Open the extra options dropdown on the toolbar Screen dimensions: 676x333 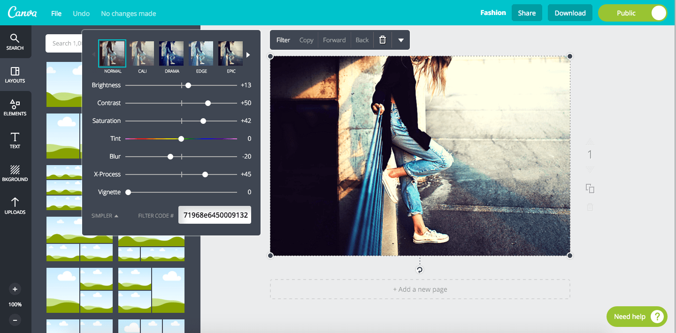[401, 40]
